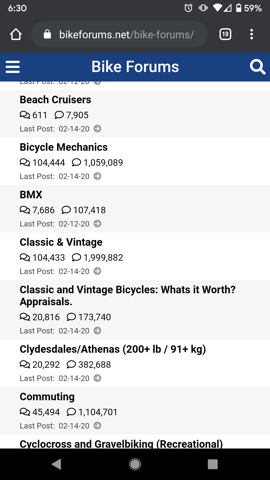This screenshot has width=270, height=480.
Task: Open the hamburger navigation menu
Action: (x=12, y=67)
